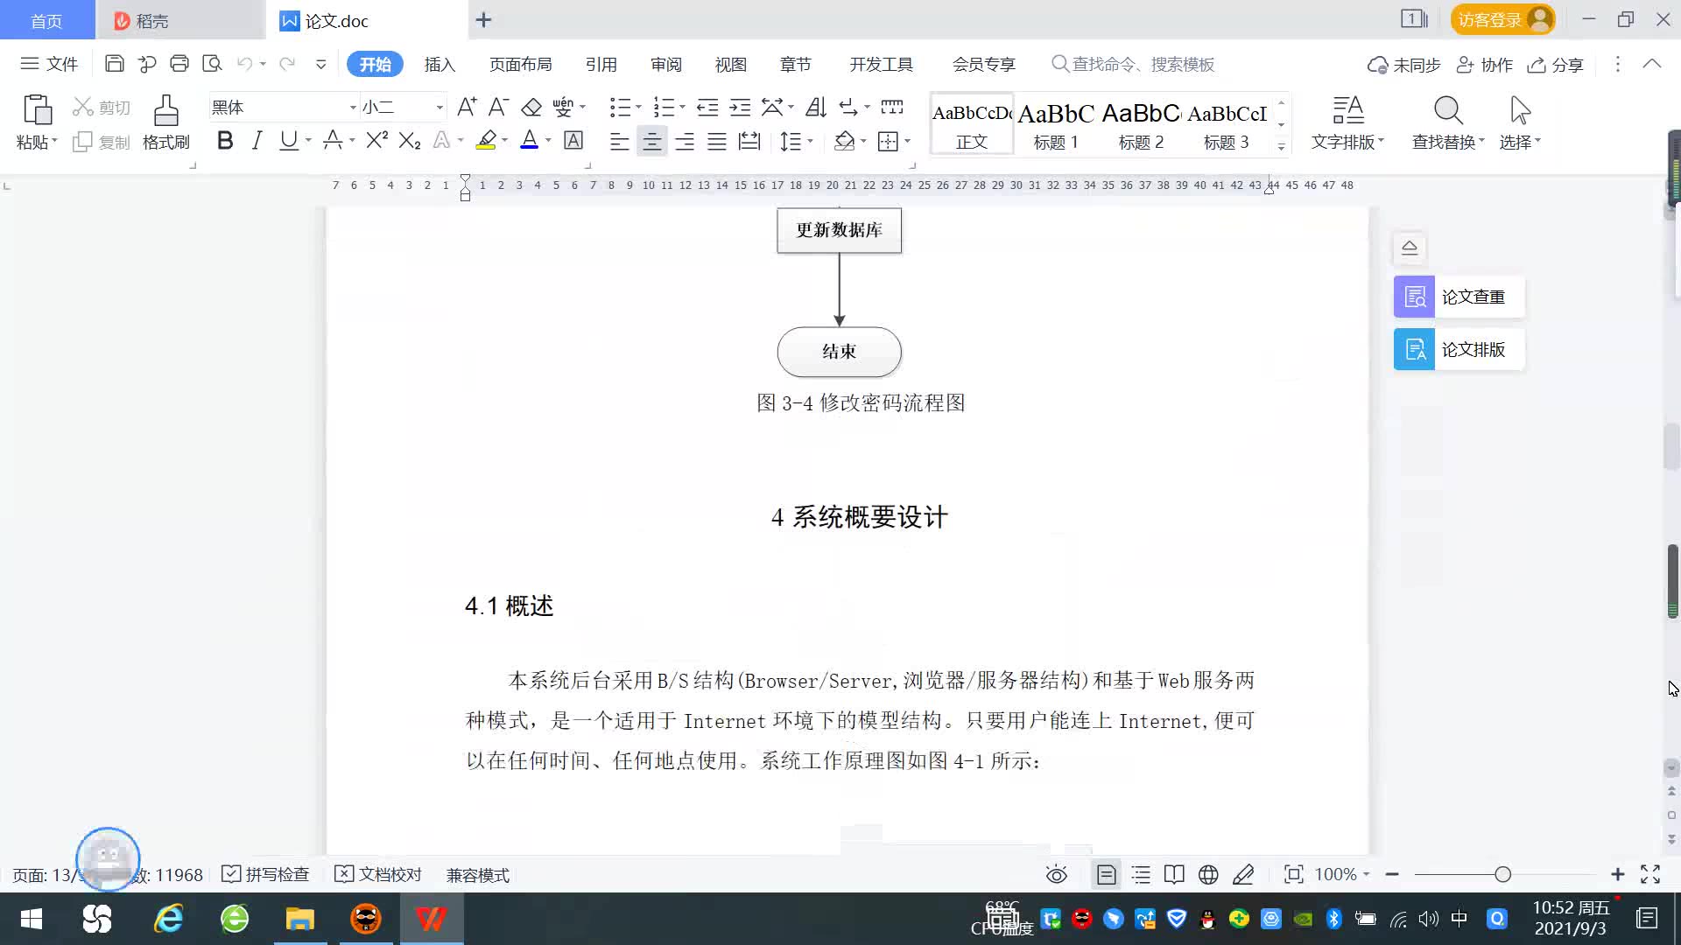Apply superscript formatting
Viewport: 1681px width, 945px height.
point(376,141)
